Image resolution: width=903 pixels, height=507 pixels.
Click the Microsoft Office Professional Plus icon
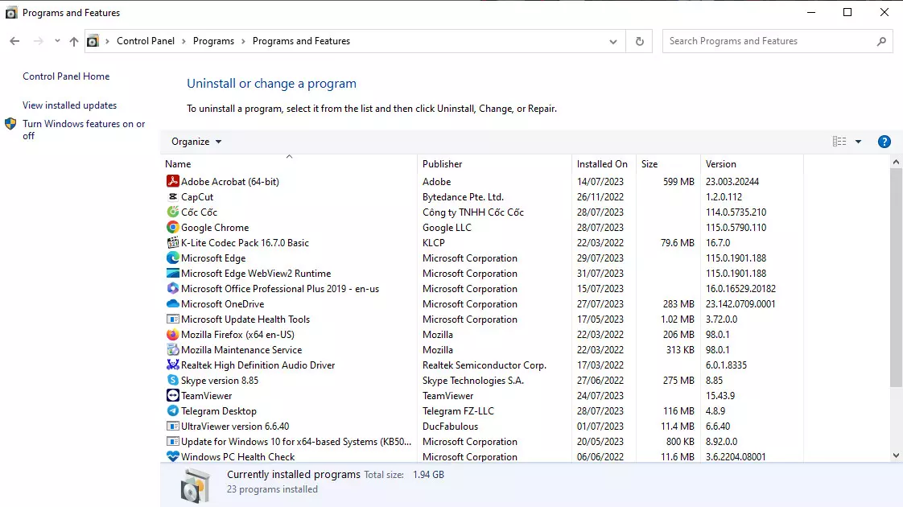(173, 288)
